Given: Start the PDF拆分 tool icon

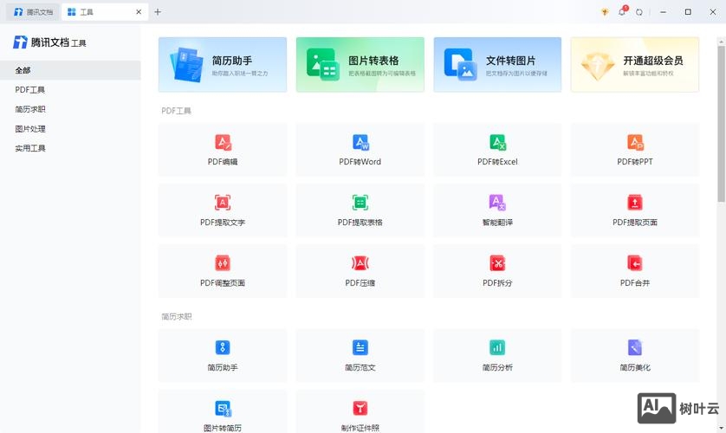Looking at the screenshot, I should 498,262.
